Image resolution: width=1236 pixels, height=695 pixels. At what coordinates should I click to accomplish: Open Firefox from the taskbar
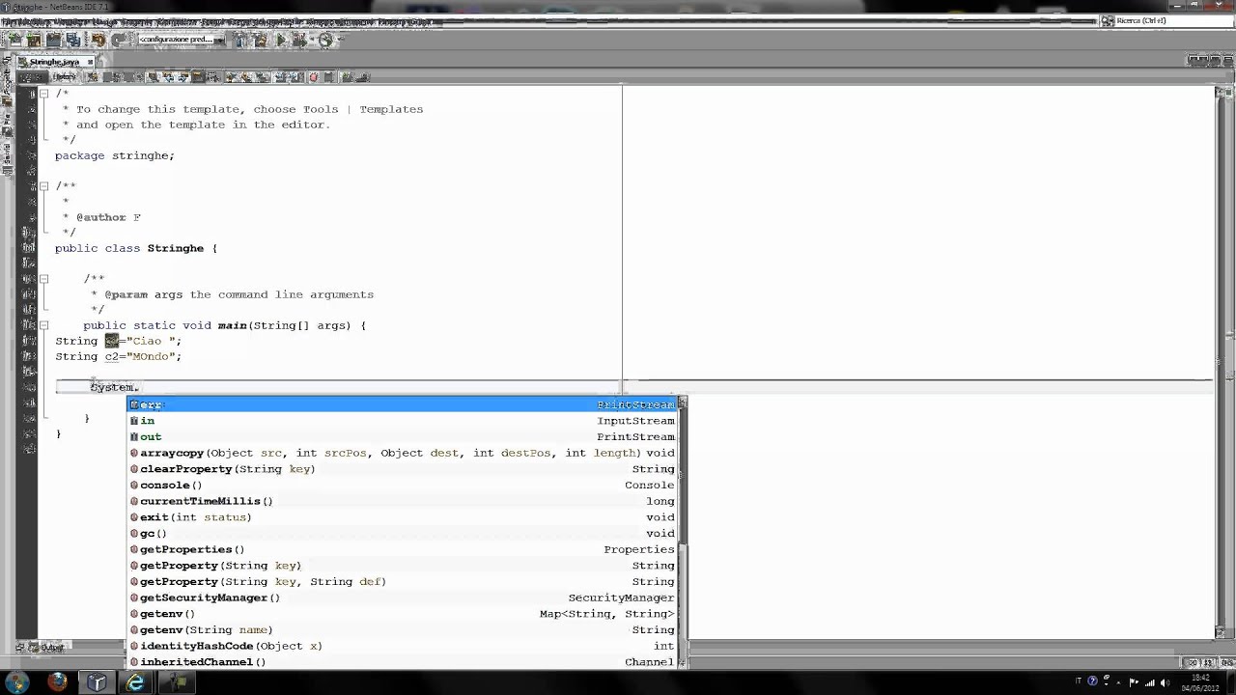coord(57,683)
